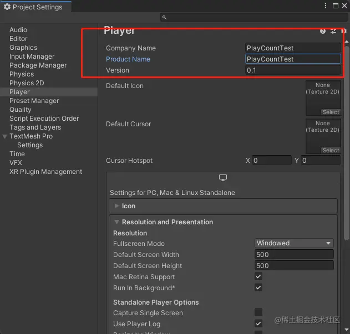Open TextMesh Pro Settings child item
This screenshot has height=334, width=350.
point(30,145)
